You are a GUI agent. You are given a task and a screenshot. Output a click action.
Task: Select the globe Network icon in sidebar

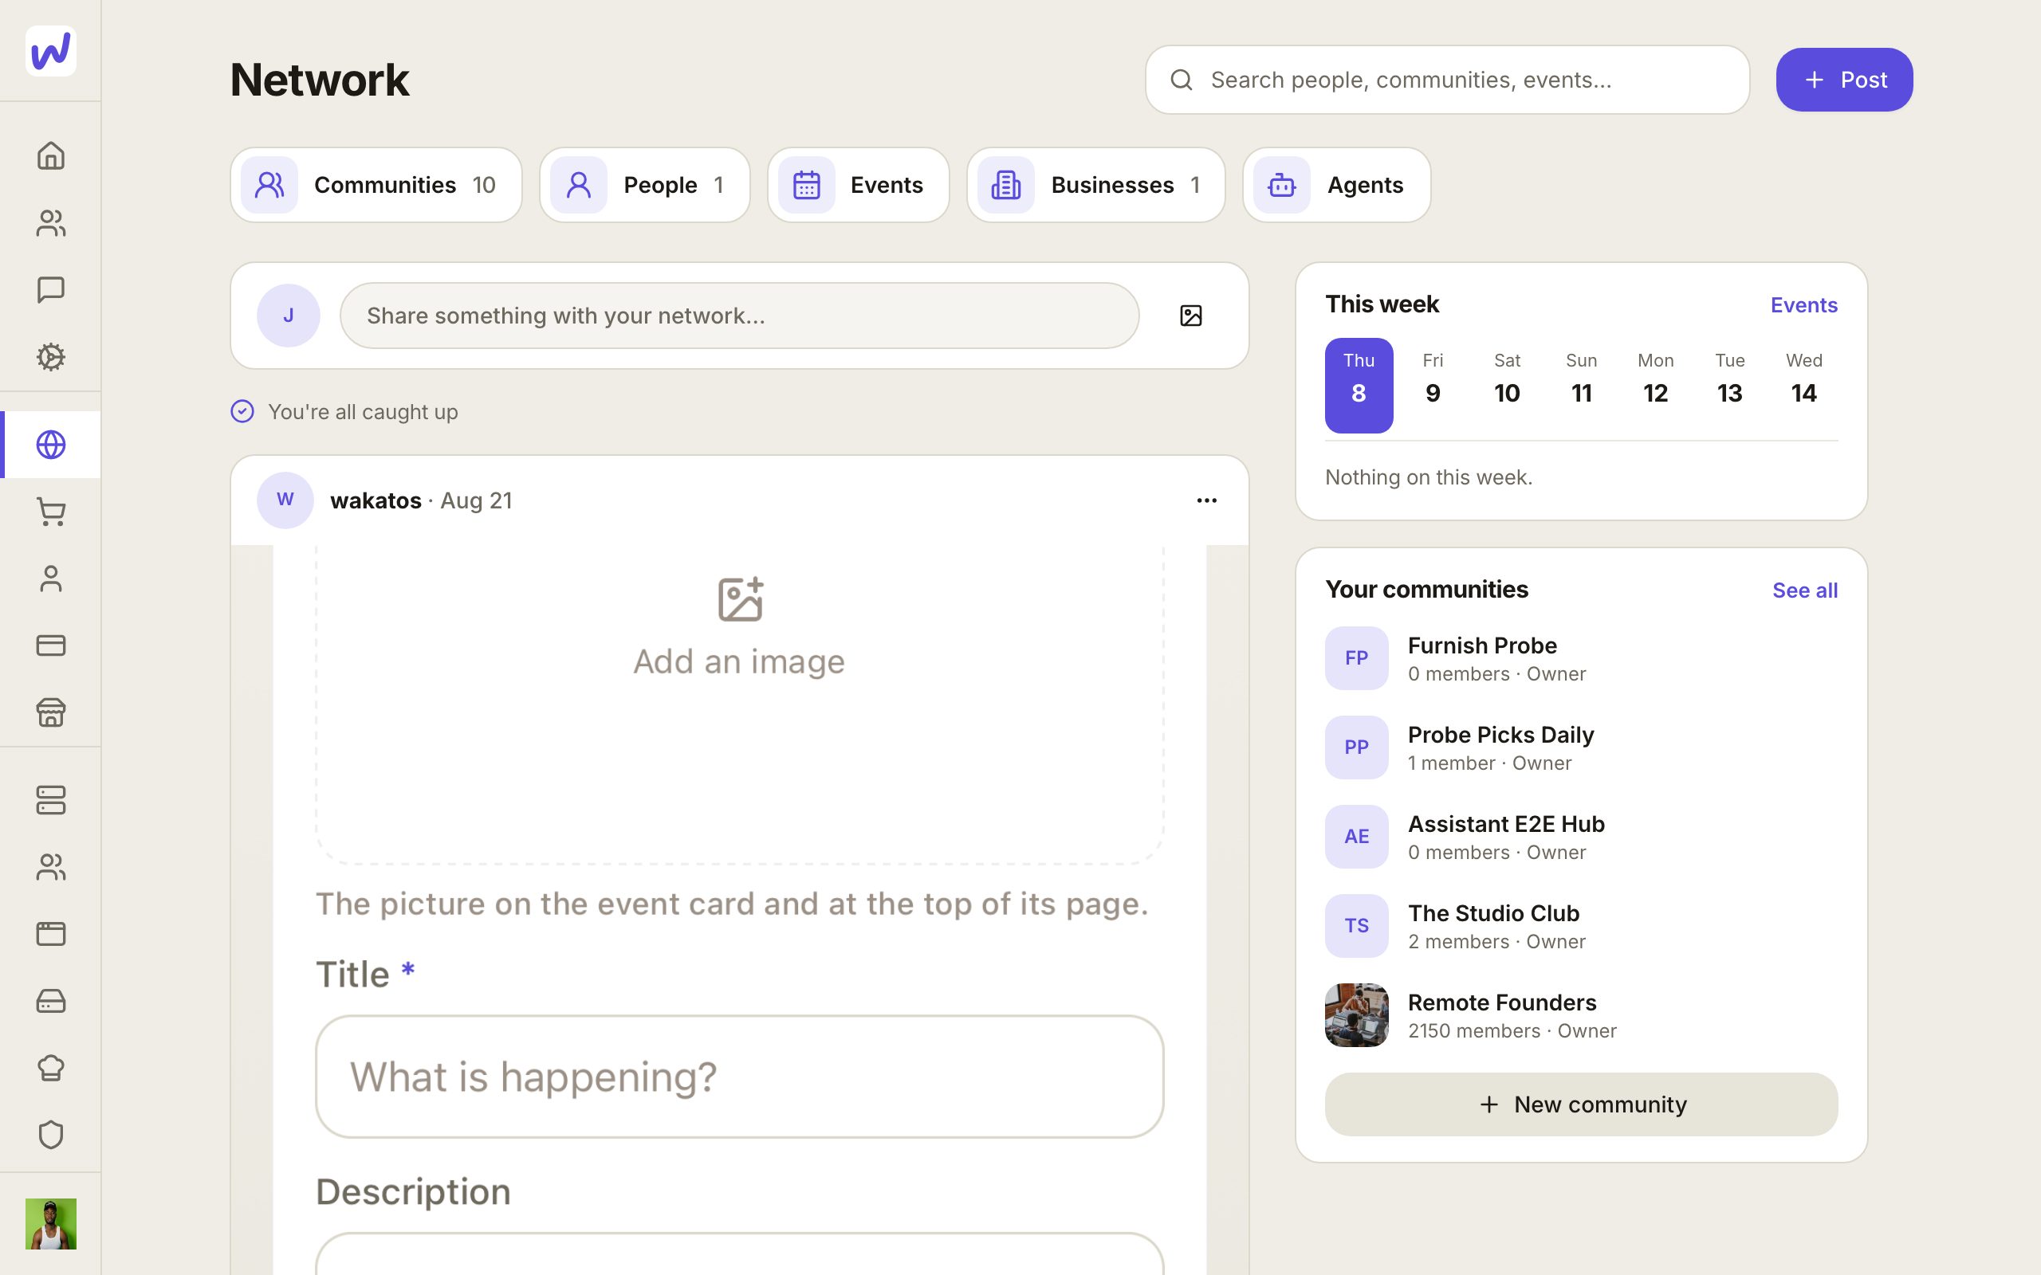point(50,445)
